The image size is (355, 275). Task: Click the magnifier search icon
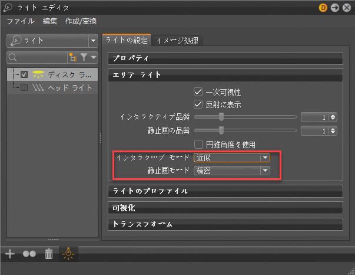(12, 57)
